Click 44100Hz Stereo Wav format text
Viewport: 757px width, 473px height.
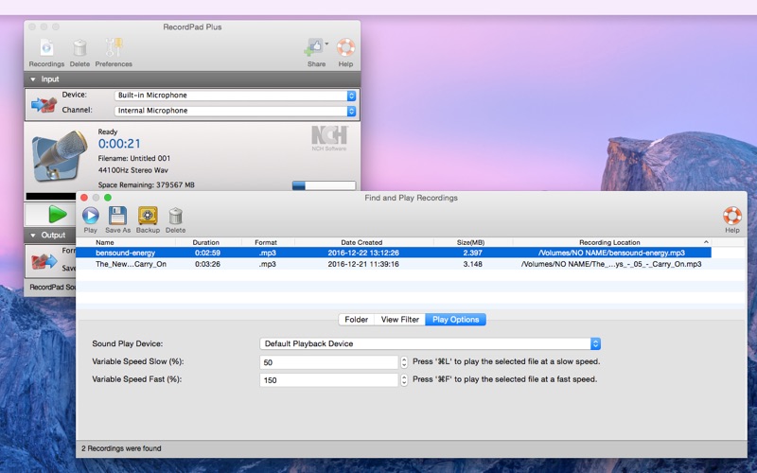[132, 170]
